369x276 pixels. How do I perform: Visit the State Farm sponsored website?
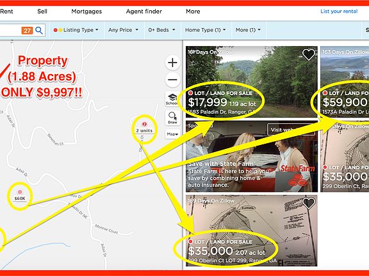coord(291,130)
